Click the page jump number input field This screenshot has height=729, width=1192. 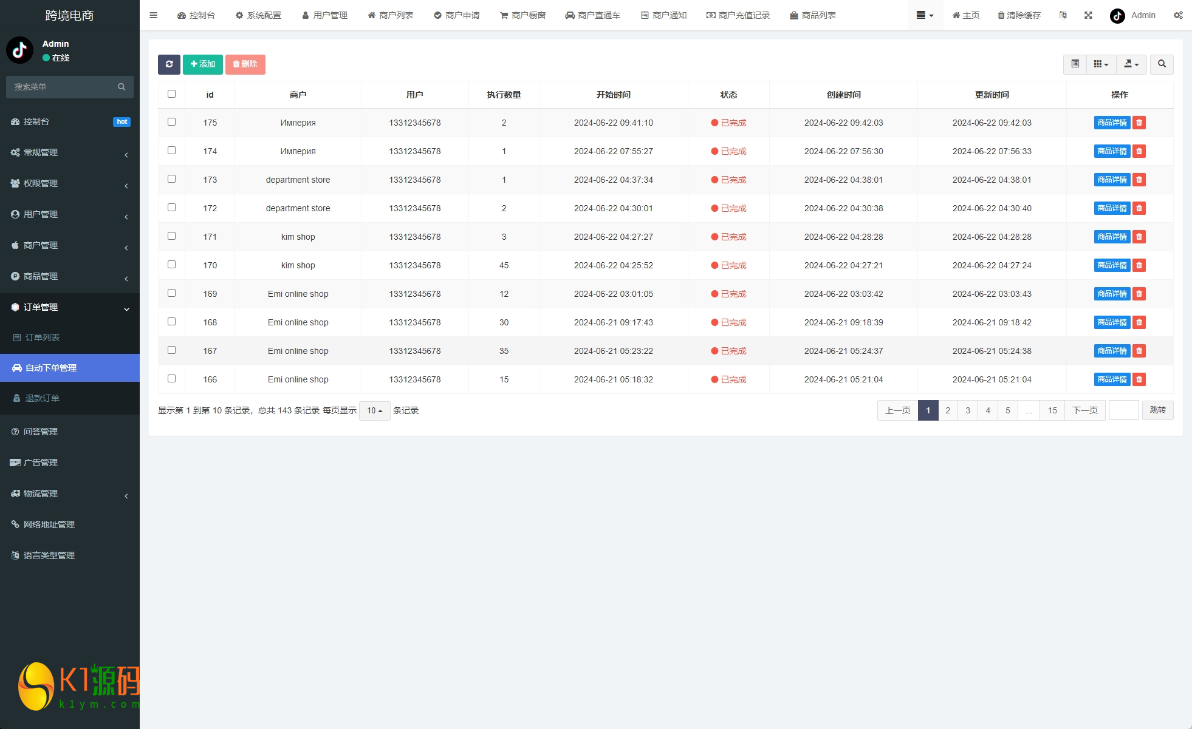pyautogui.click(x=1123, y=411)
